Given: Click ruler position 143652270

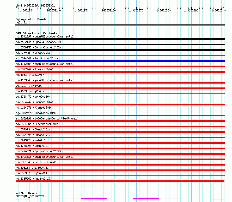Looking at the screenshot, I should [x=136, y=10].
